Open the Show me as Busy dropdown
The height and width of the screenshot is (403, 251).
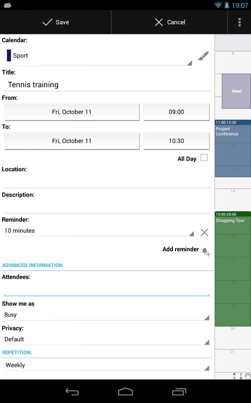(x=107, y=315)
